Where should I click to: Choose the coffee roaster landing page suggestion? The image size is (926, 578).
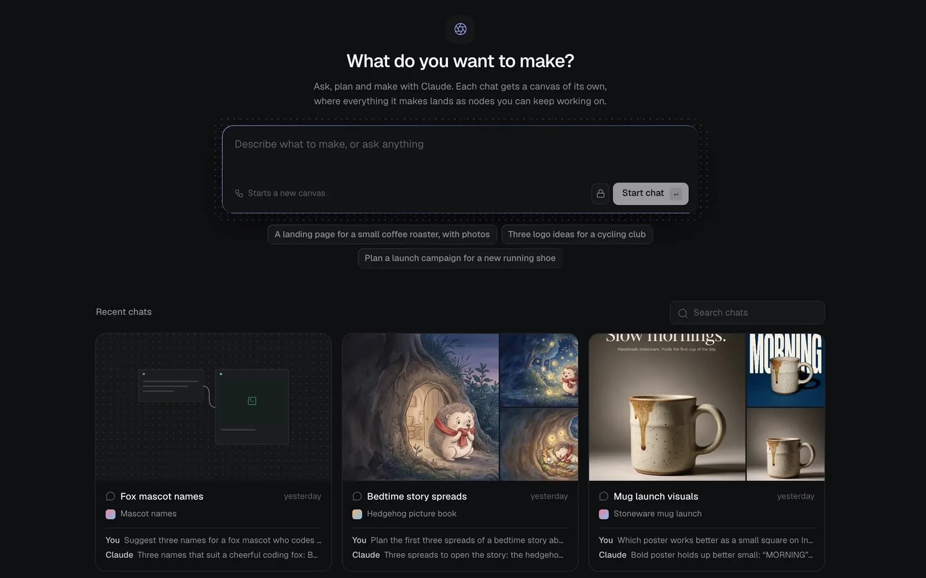click(x=382, y=234)
